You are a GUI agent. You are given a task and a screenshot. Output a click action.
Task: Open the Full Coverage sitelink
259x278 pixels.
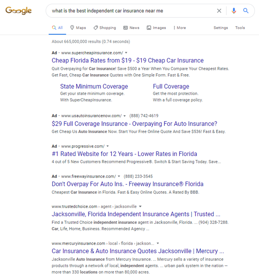(x=171, y=87)
